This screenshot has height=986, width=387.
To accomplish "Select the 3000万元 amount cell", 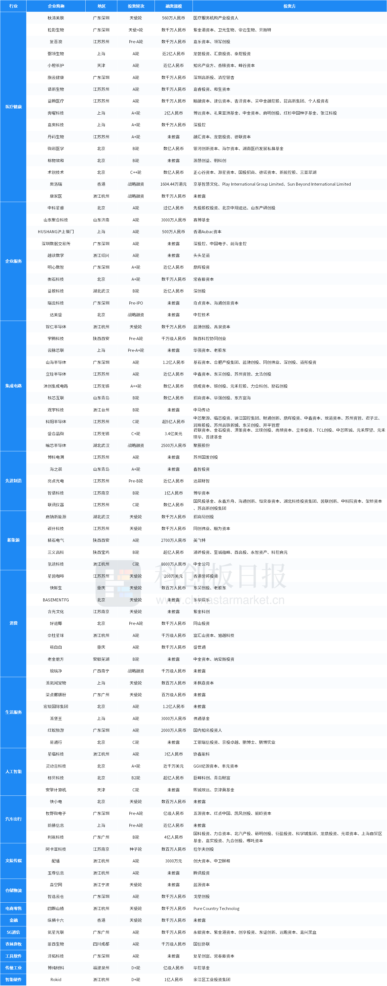I will pos(173,861).
